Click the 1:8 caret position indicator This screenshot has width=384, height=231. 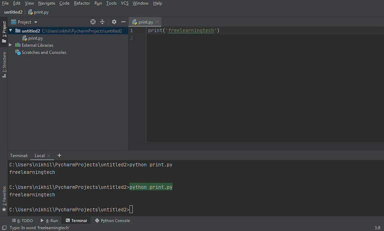[x=377, y=228]
